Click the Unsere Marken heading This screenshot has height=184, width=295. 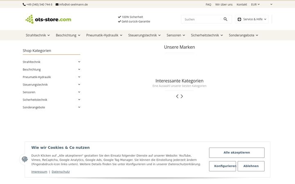click(x=179, y=47)
